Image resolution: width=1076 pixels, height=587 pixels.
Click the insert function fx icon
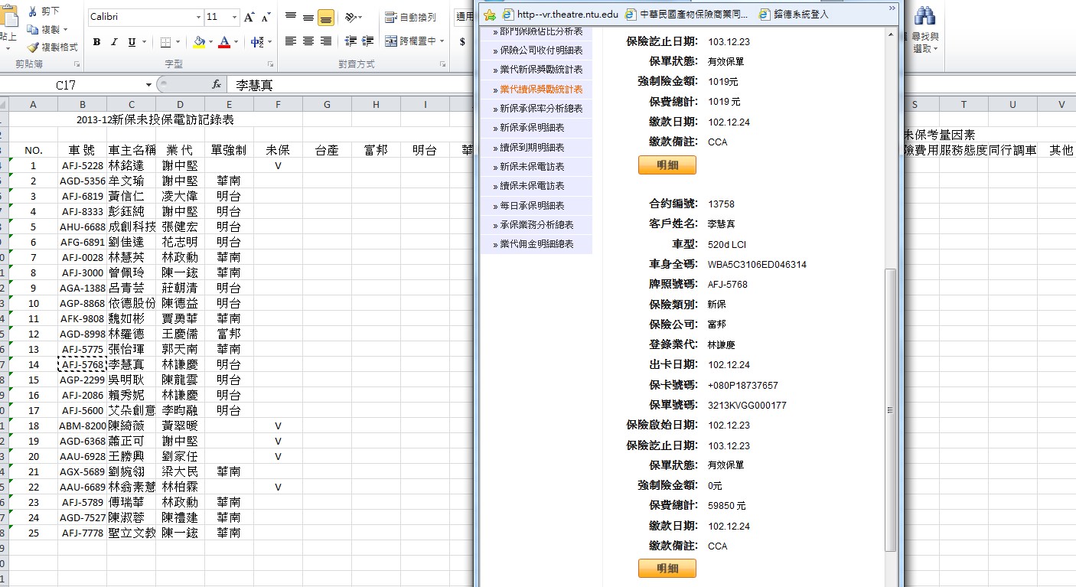point(217,85)
